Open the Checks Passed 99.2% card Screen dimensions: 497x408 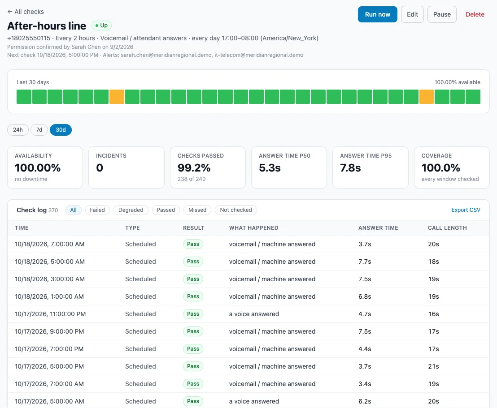point(208,167)
